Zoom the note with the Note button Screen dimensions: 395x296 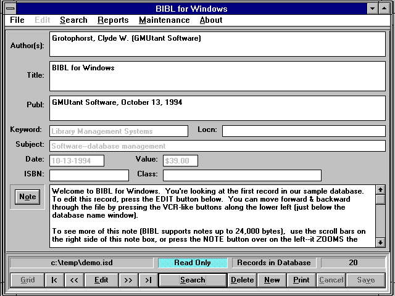coord(27,197)
